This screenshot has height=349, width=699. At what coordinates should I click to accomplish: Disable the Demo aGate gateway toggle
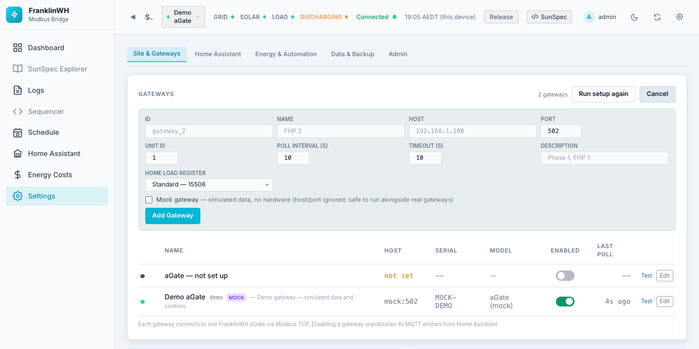click(565, 302)
